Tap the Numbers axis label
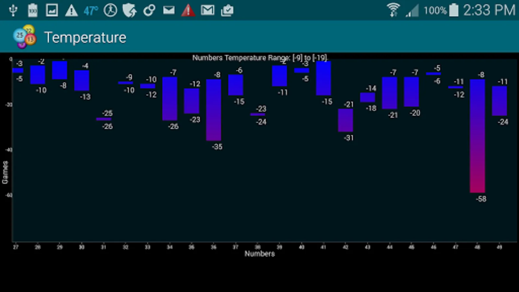 click(x=259, y=254)
